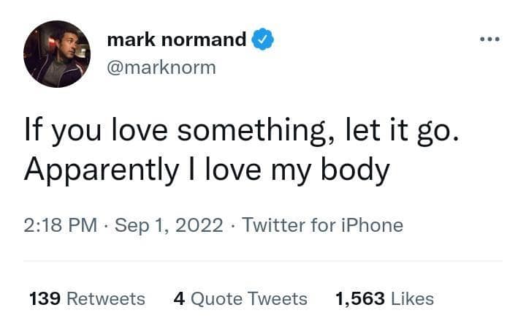Click the display name mark normand
Viewport: 526px width, 332px height.
coord(176,40)
